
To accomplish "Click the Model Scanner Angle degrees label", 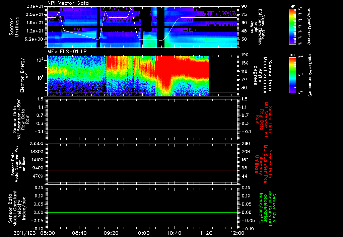I will pyautogui.click(x=263, y=76).
